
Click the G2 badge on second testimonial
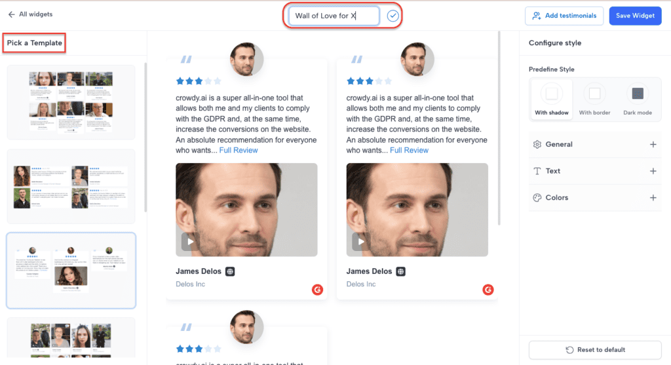[488, 290]
